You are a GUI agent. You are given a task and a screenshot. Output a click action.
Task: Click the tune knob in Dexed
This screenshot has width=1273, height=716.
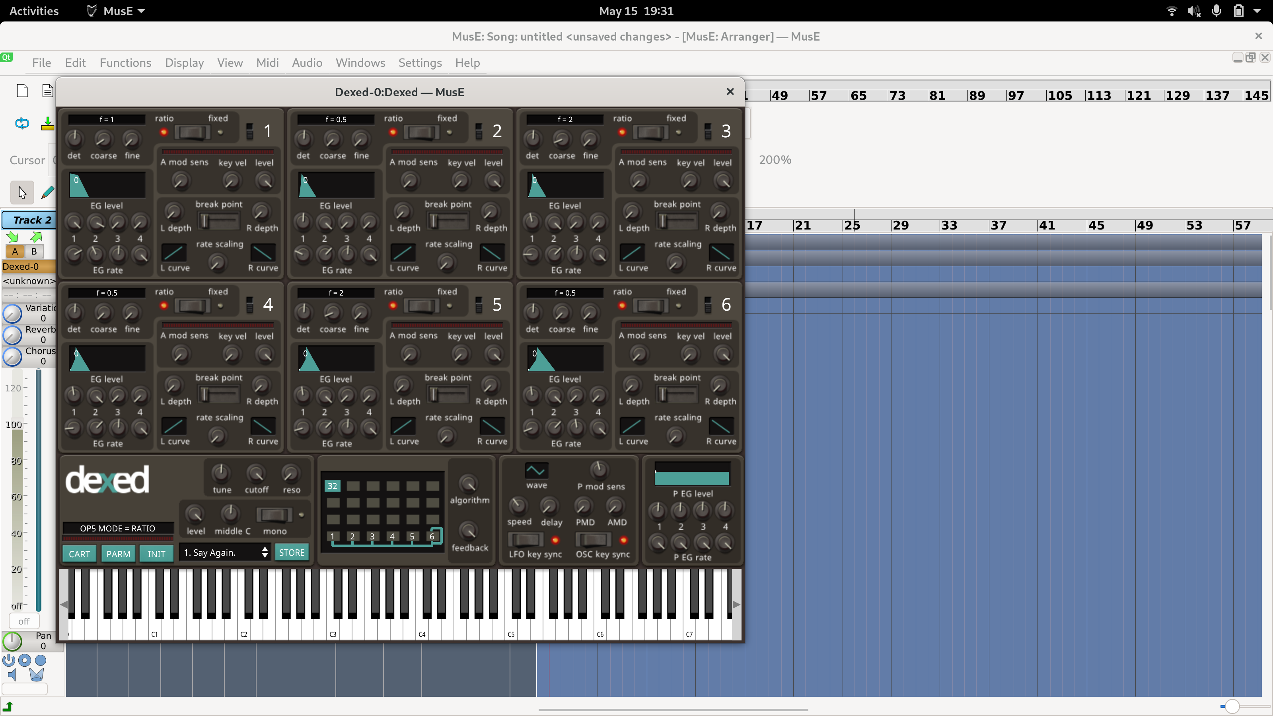click(221, 473)
